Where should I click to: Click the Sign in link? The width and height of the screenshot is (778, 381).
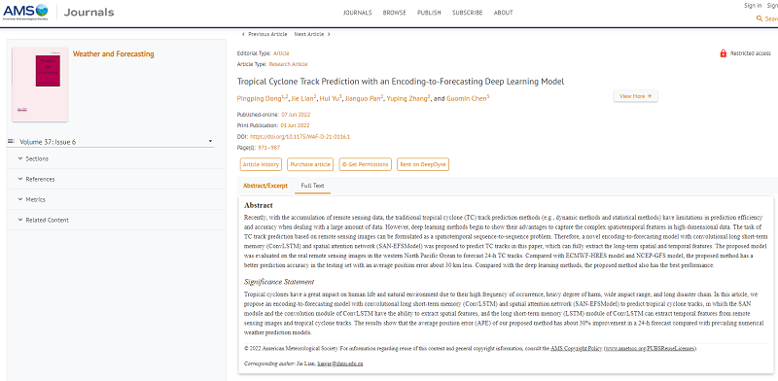[x=753, y=6]
